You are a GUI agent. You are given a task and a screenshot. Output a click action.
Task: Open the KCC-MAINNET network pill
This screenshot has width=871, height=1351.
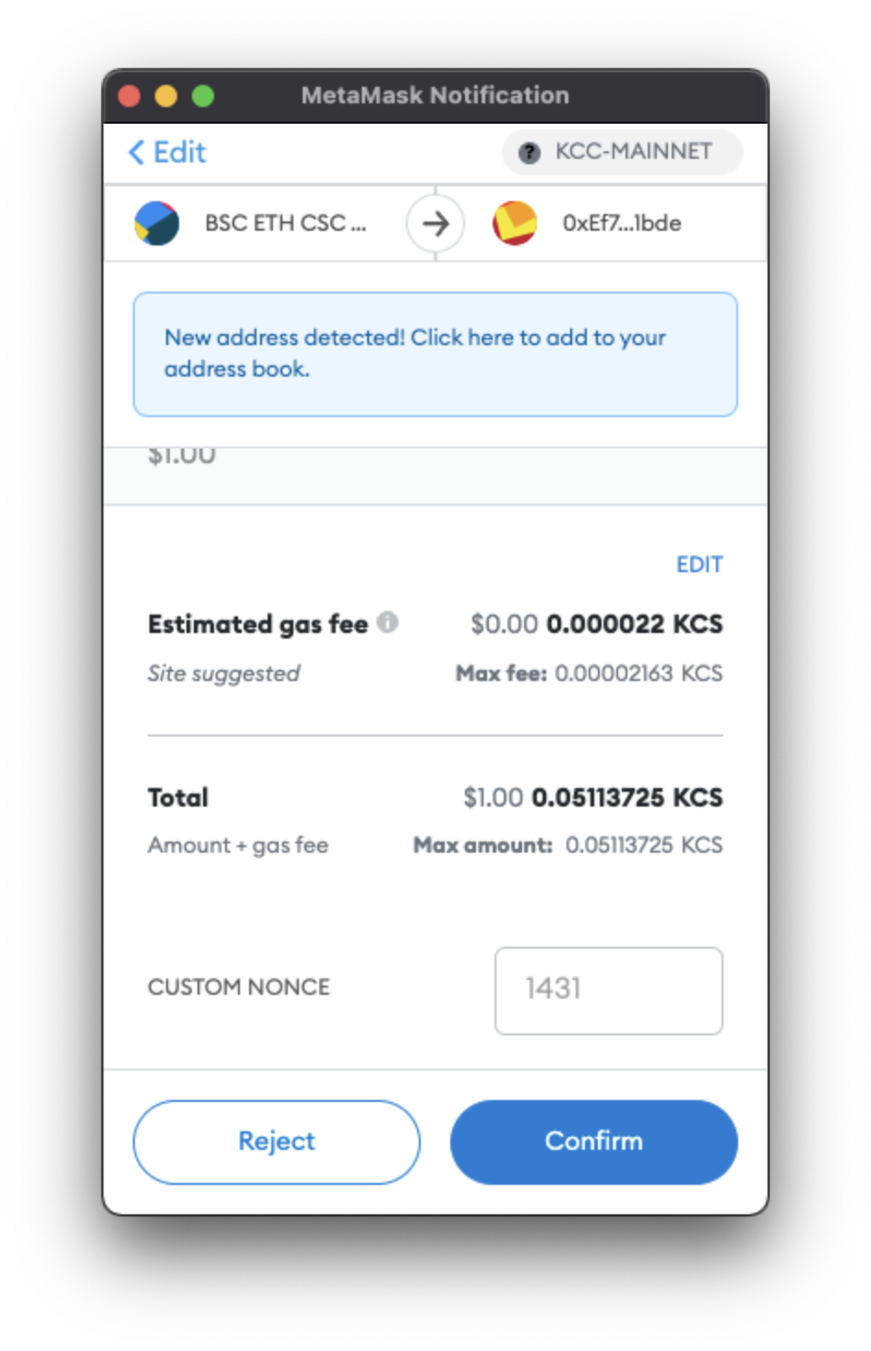(x=622, y=152)
